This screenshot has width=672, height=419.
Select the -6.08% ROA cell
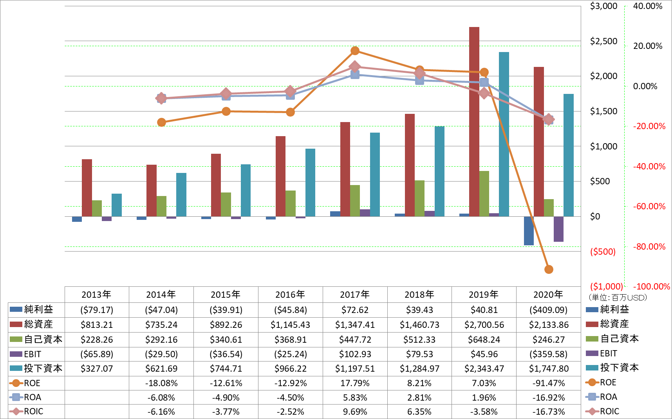click(x=161, y=397)
